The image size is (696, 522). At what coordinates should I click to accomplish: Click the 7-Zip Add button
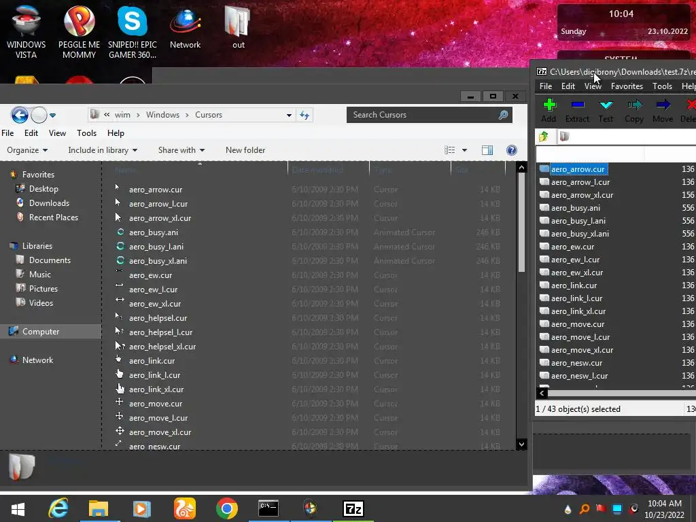(x=549, y=111)
